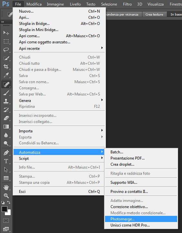Choose Sfoglia in Mini Bridge...
The image size is (182, 233).
coord(59,30)
